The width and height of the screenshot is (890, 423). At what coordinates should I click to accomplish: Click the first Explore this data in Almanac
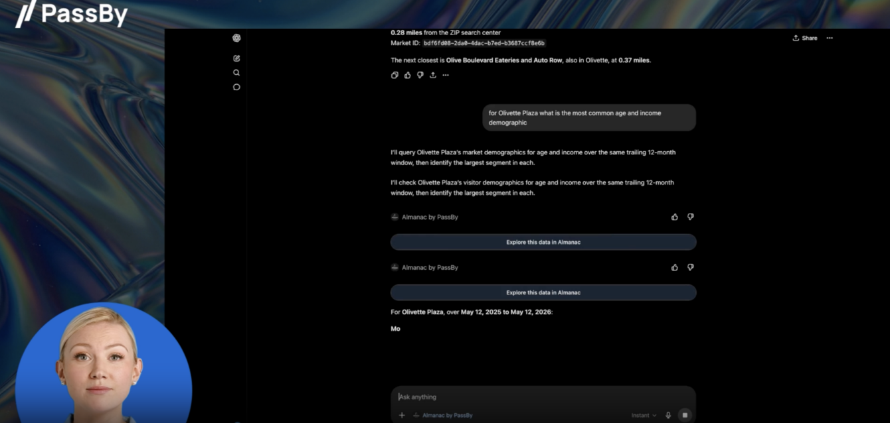543,242
